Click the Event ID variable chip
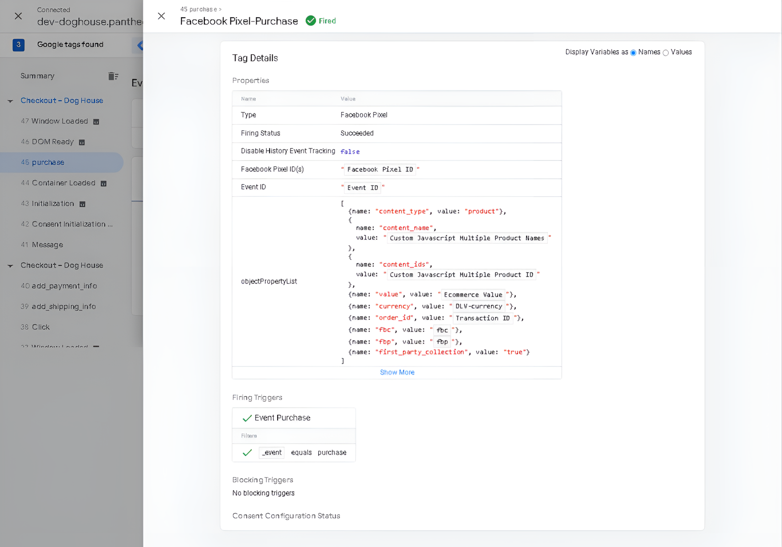 tap(363, 188)
